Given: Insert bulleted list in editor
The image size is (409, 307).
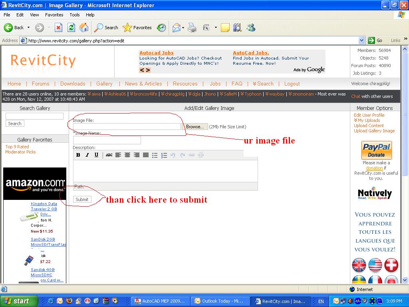Looking at the screenshot, I should tap(155, 155).
